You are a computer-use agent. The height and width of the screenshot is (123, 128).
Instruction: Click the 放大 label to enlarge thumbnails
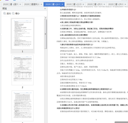pyautogui.click(x=9, y=13)
